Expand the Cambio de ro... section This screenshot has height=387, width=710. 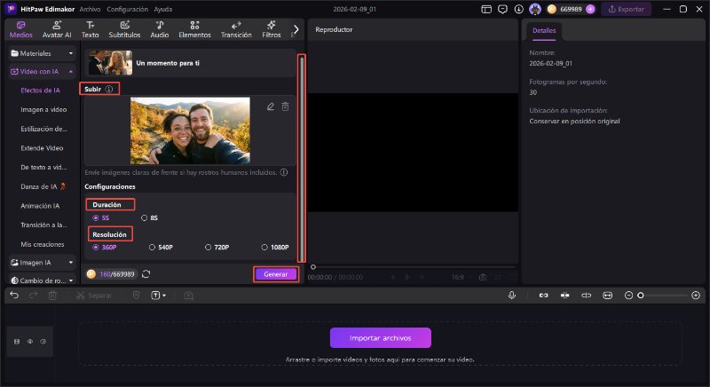point(42,280)
